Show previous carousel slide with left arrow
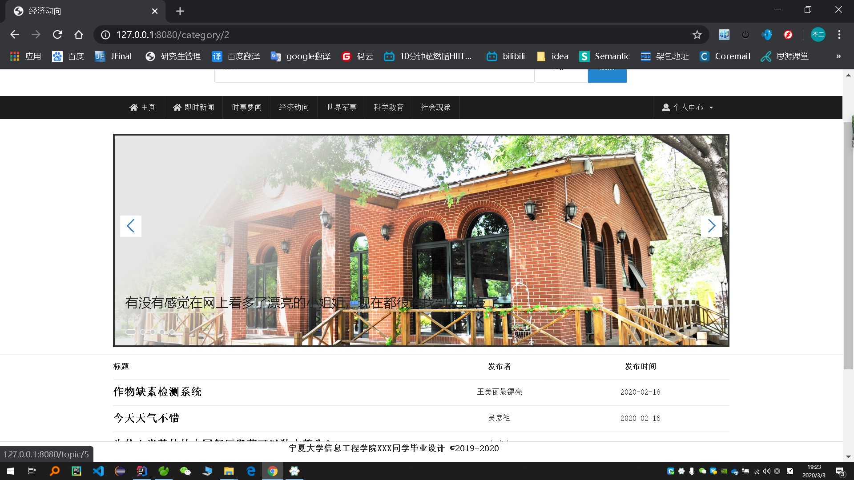Image resolution: width=854 pixels, height=480 pixels. tap(131, 226)
